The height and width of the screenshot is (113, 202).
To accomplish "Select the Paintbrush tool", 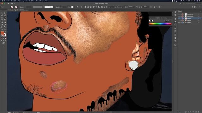I will coord(5,18).
